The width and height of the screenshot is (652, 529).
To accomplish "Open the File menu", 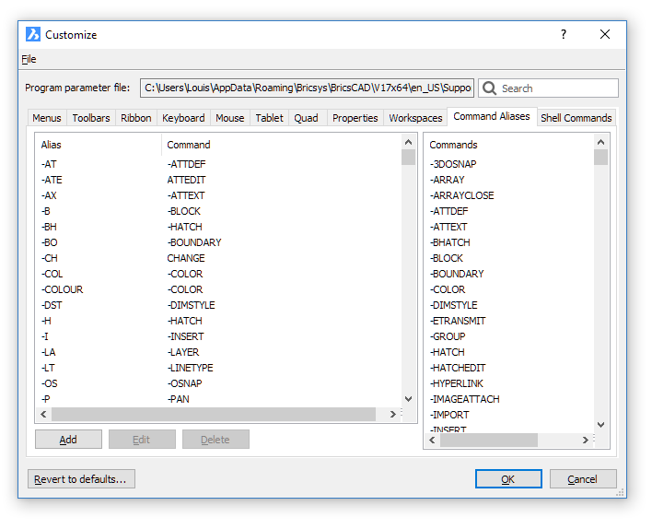I will point(29,59).
